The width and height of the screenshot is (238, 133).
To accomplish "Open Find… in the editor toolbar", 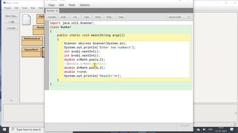I will click(x=109, y=17).
